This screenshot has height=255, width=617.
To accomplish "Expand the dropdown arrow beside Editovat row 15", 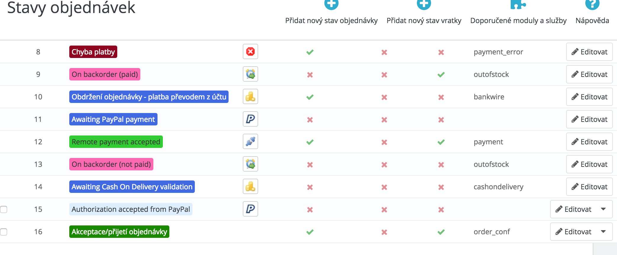I will pos(603,209).
